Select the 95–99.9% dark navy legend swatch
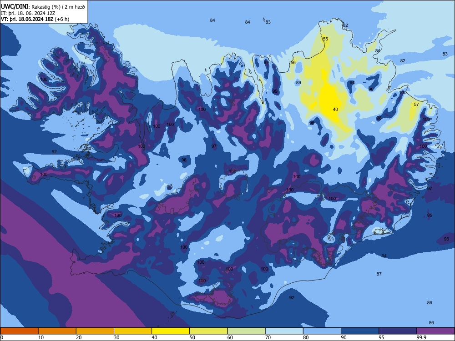Screen dimensions: 455x341 pos(398,331)
